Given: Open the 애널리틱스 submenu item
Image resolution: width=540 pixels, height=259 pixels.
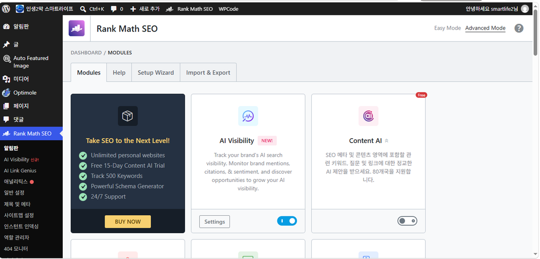Looking at the screenshot, I should point(18,181).
